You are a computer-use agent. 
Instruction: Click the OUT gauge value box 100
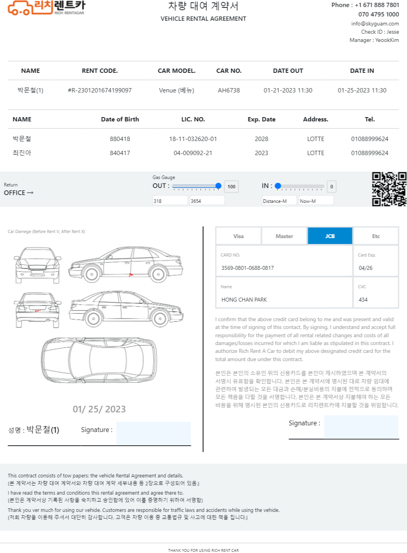pyautogui.click(x=232, y=186)
